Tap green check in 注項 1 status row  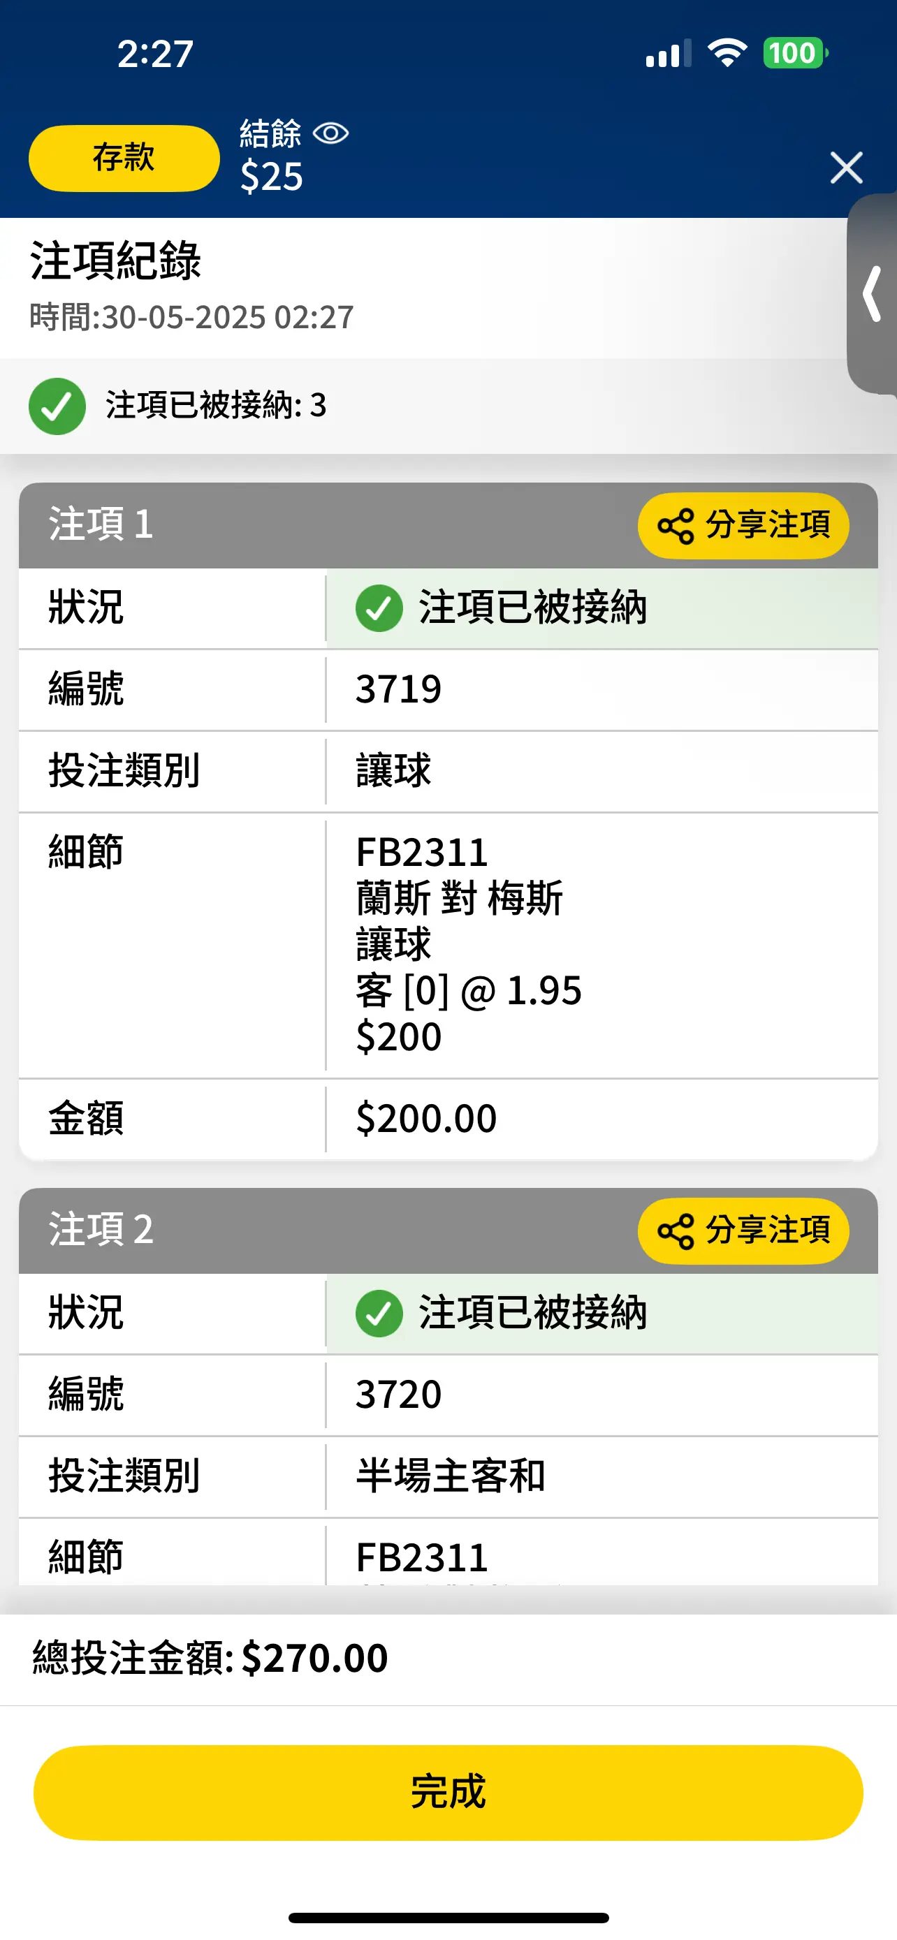click(x=379, y=608)
